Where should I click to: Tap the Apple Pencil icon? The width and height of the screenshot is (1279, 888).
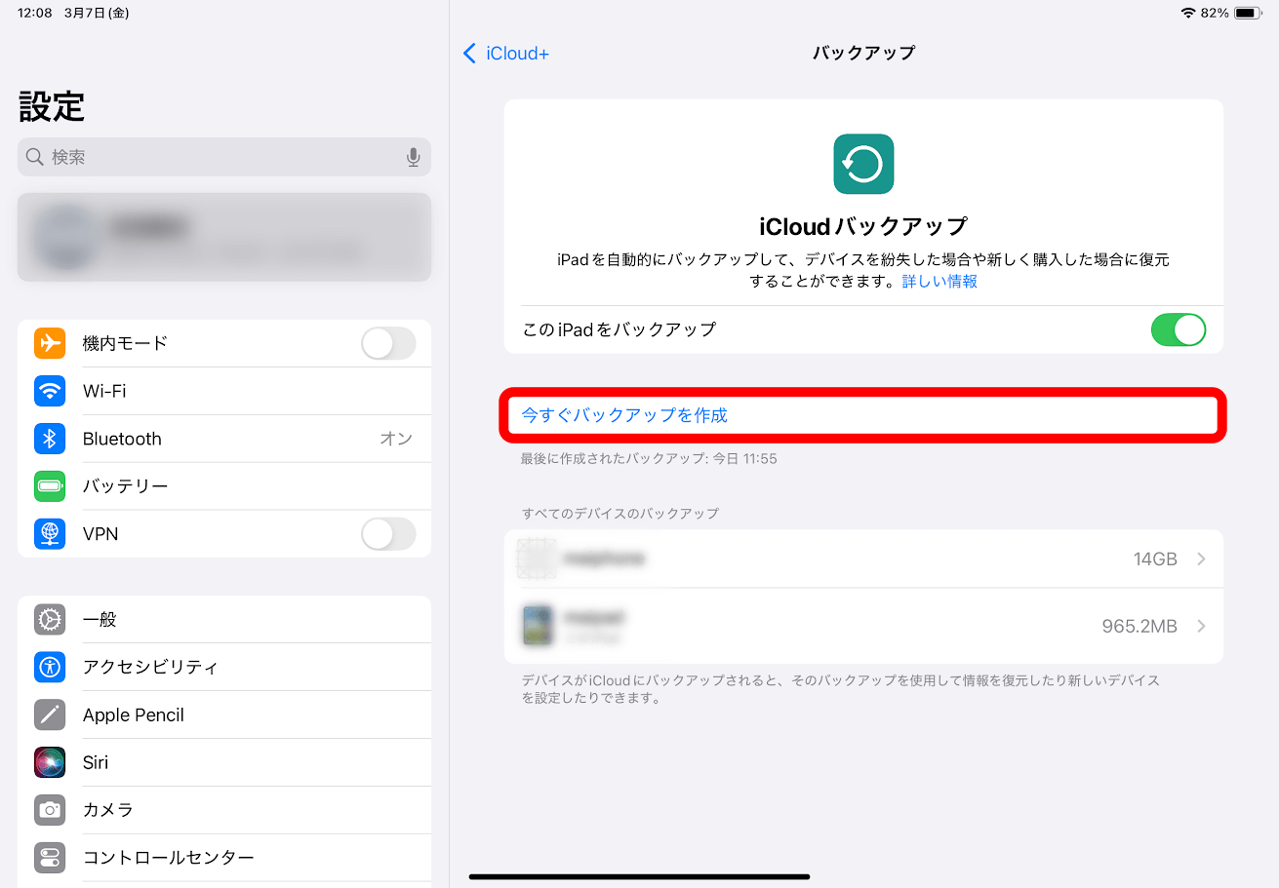[x=50, y=714]
